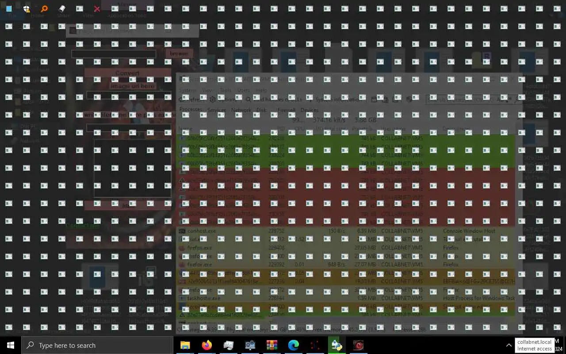The height and width of the screenshot is (354, 566).
Task: Click the red dots taskbar icon
Action: tap(315, 345)
